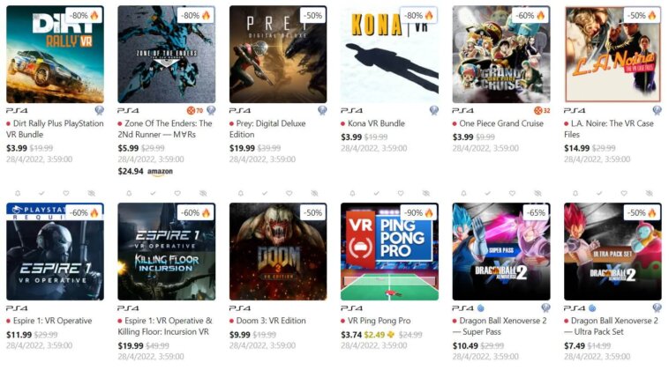The width and height of the screenshot is (669, 370).
Task: Click the bell alert icon above Espire 1: VR Operative
Action: point(18,193)
